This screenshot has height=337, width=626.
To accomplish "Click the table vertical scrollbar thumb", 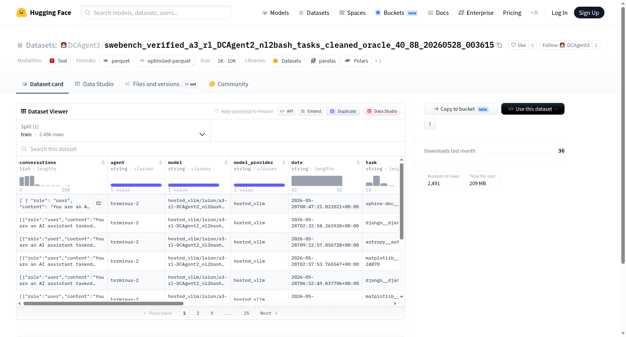I will (x=401, y=201).
